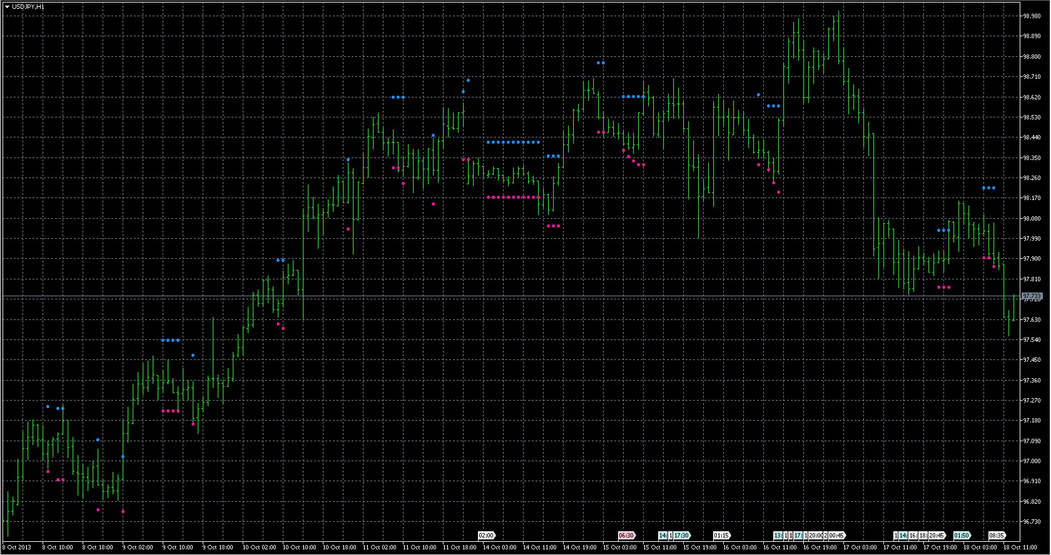
Task: Select the 01:15 event marker
Action: [x=721, y=536]
